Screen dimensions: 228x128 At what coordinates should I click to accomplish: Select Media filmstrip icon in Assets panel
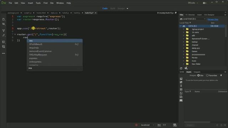pos(181,89)
